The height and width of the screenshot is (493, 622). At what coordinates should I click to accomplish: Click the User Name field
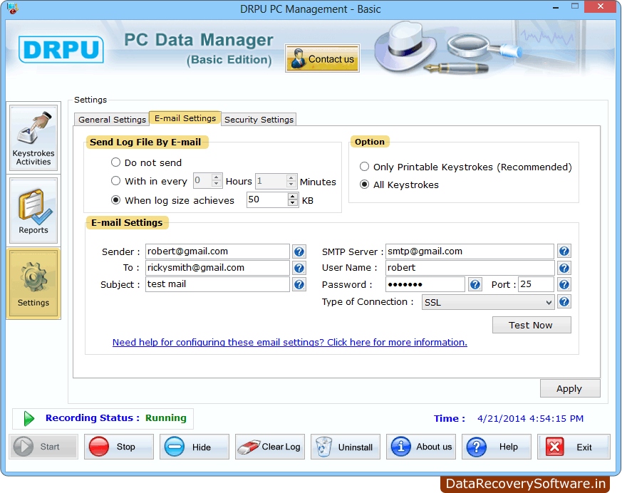tap(470, 268)
